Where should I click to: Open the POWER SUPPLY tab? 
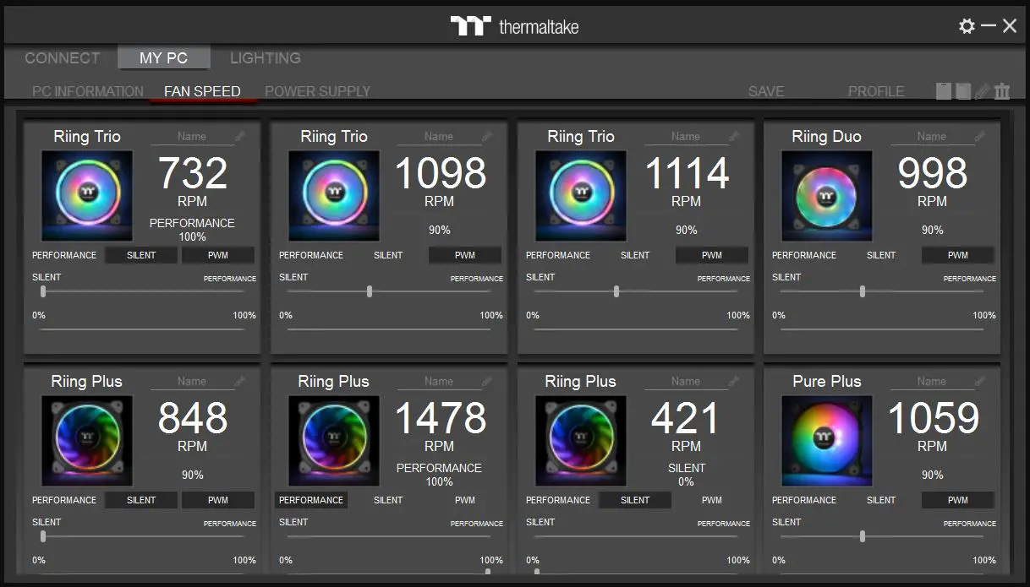(x=318, y=90)
